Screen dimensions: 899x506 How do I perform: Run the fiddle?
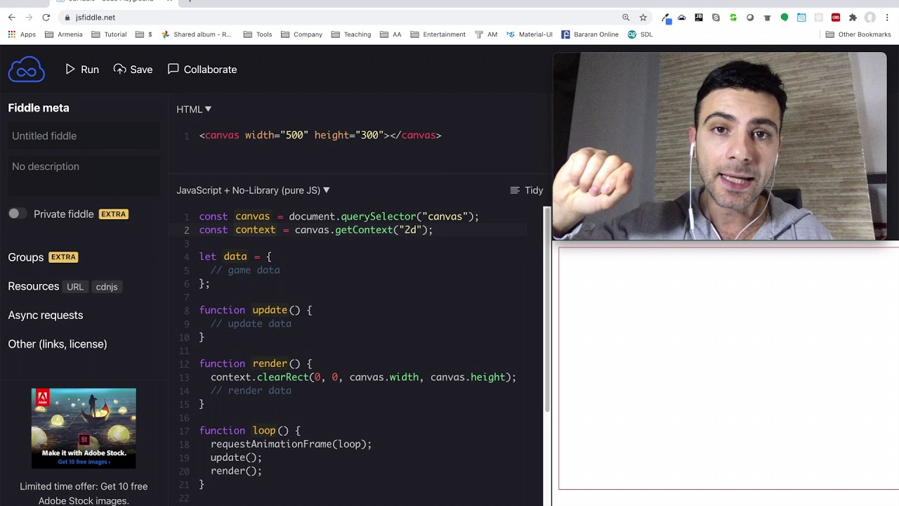pyautogui.click(x=82, y=70)
